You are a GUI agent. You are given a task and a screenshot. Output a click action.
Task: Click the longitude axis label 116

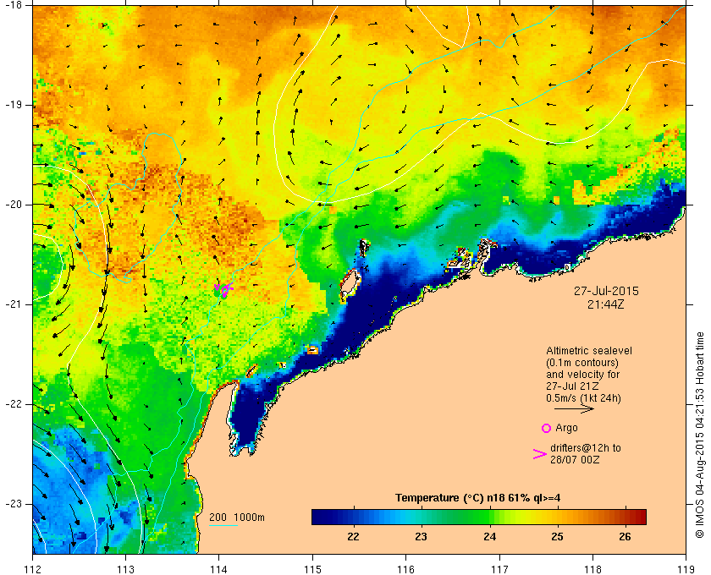point(405,568)
